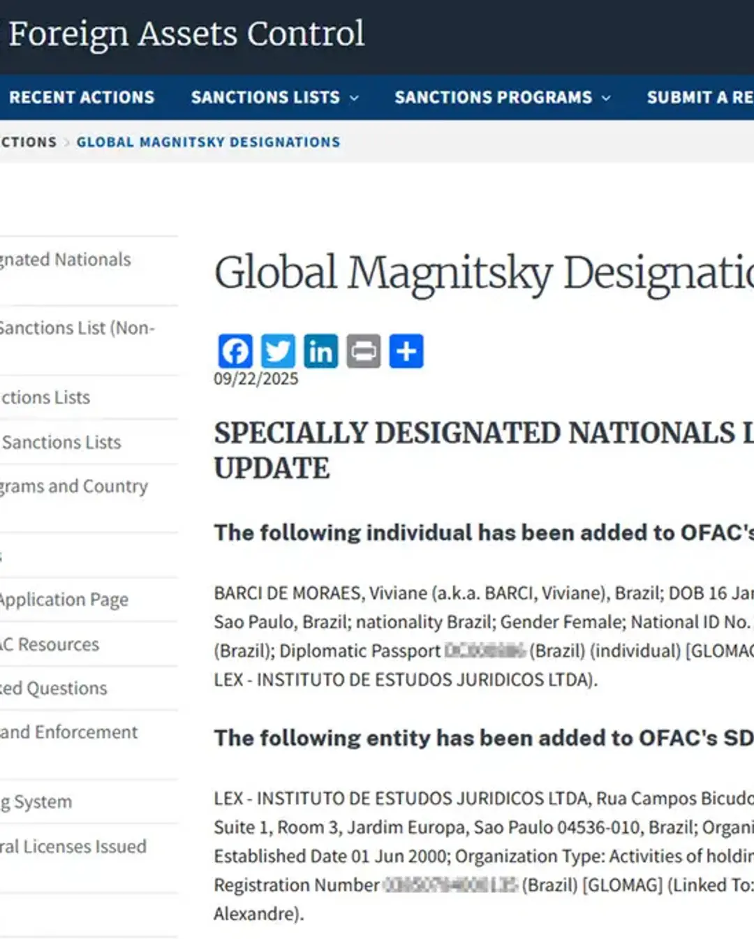Open the Designated Nationals sidebar link

coord(65,259)
